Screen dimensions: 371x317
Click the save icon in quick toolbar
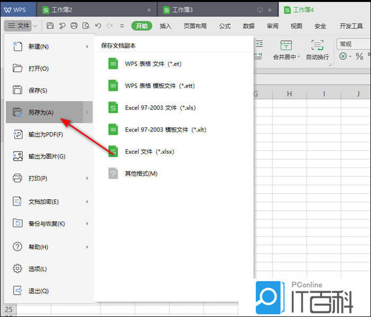tap(50, 25)
